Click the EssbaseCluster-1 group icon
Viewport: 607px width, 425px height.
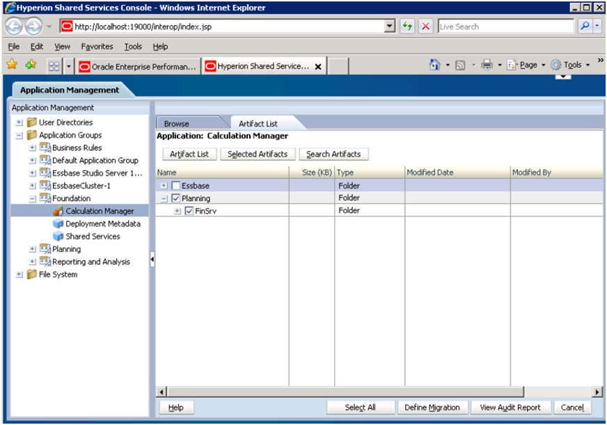[x=47, y=186]
